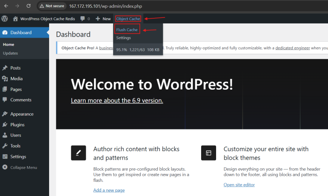Select Flush Cache from the dropdown
Viewport: 328px width, 196px height.
pyautogui.click(x=127, y=29)
